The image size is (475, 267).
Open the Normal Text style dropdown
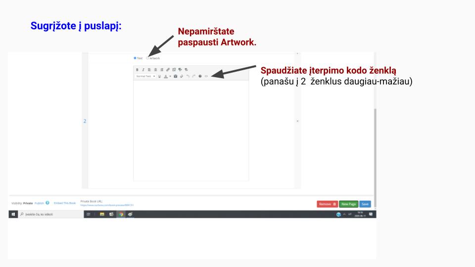(x=146, y=76)
